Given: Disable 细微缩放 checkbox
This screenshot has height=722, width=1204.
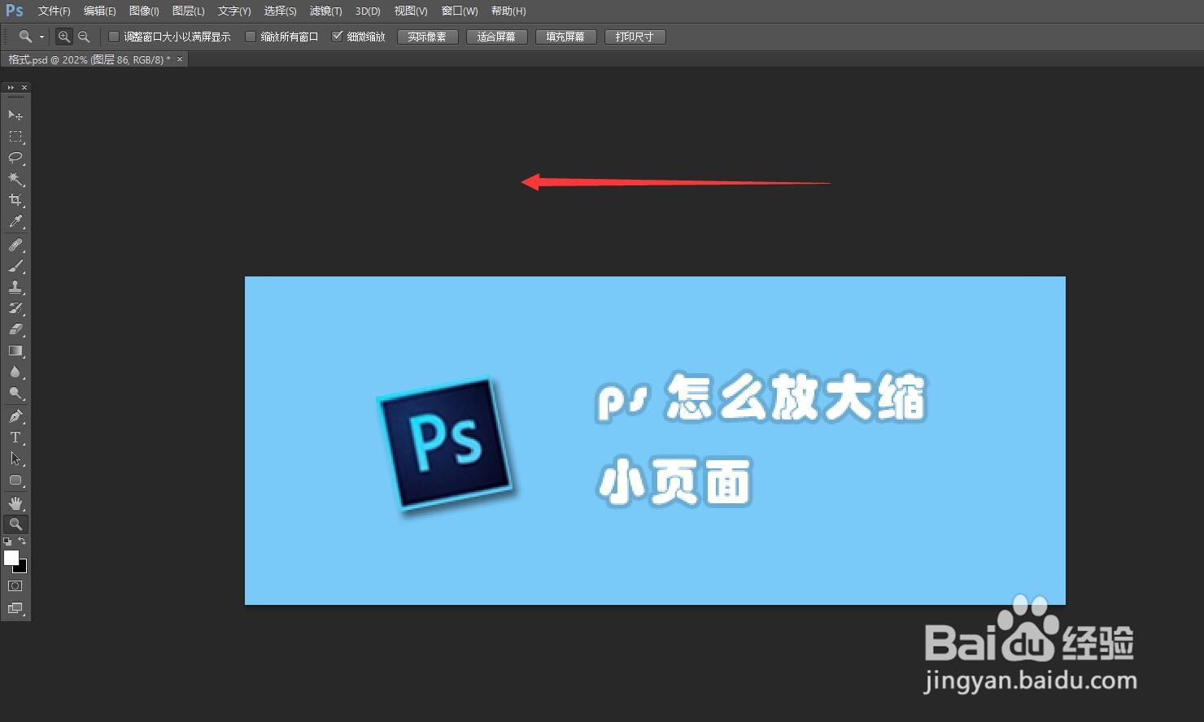Looking at the screenshot, I should tap(338, 36).
